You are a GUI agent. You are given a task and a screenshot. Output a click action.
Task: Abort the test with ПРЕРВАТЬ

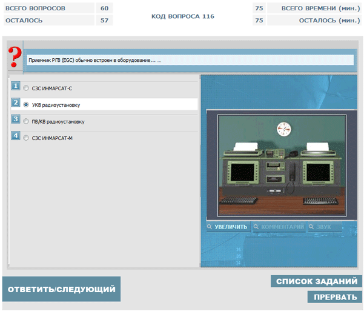[335, 297]
